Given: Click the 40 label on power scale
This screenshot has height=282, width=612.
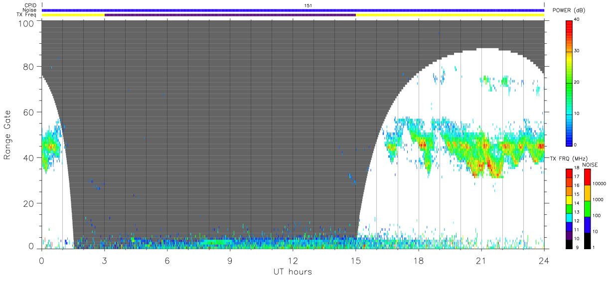Looking at the screenshot, I should point(577,20).
